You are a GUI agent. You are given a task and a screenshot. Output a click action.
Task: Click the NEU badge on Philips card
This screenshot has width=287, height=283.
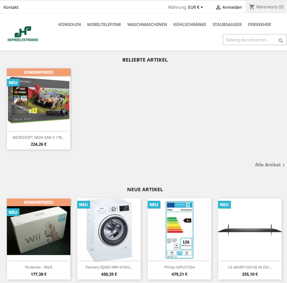pyautogui.click(x=154, y=205)
